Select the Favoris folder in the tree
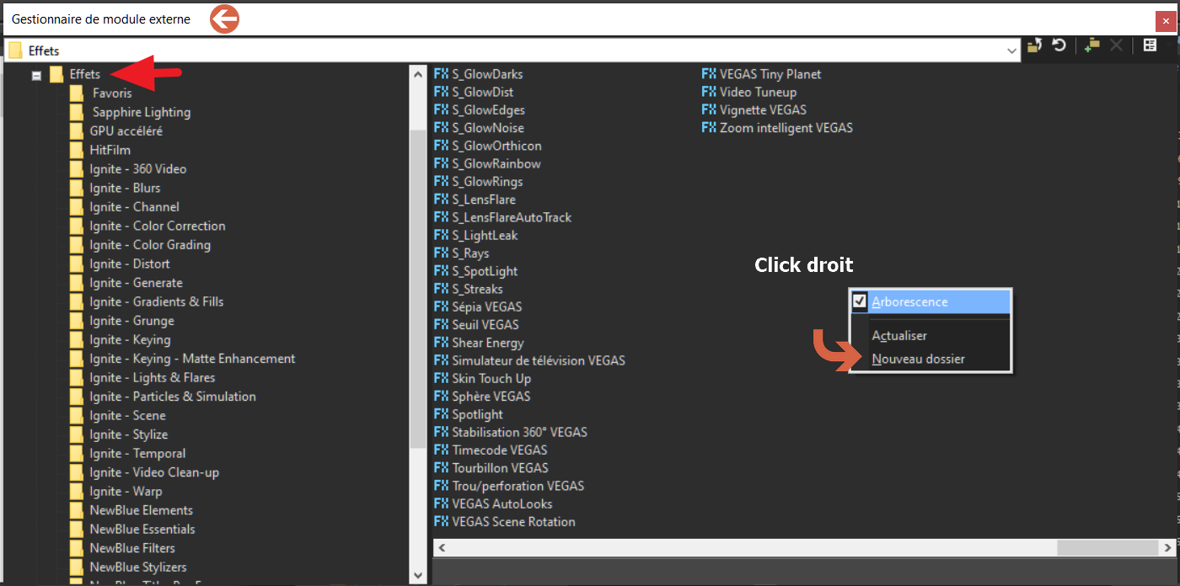 click(x=112, y=93)
